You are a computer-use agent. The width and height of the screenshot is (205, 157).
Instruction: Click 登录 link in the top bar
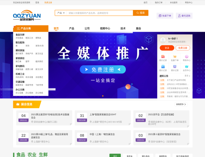click(37, 3)
